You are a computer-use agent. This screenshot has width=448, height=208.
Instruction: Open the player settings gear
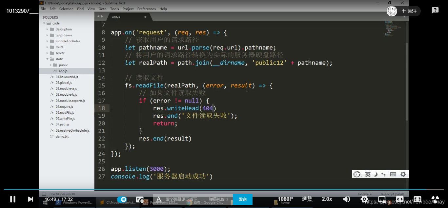click(x=364, y=199)
